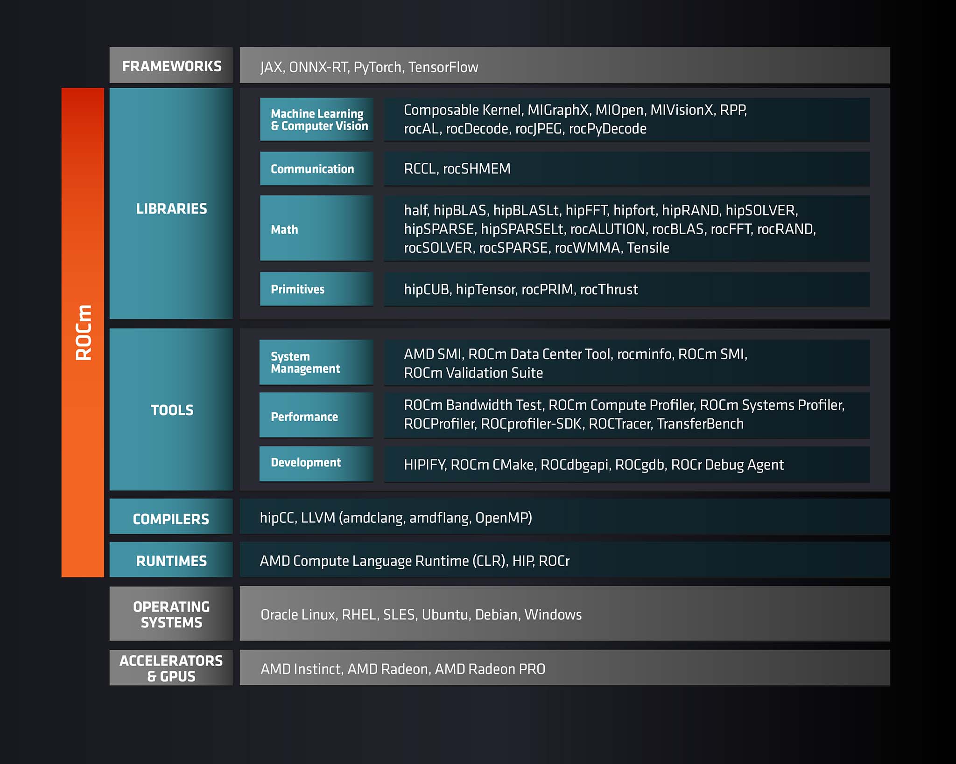
Task: Select "ROCm Compute Profiler"
Action: pos(621,405)
